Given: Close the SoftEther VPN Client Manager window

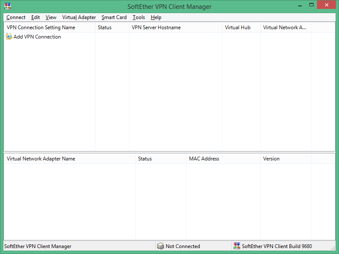Looking at the screenshot, I should [x=326, y=5].
